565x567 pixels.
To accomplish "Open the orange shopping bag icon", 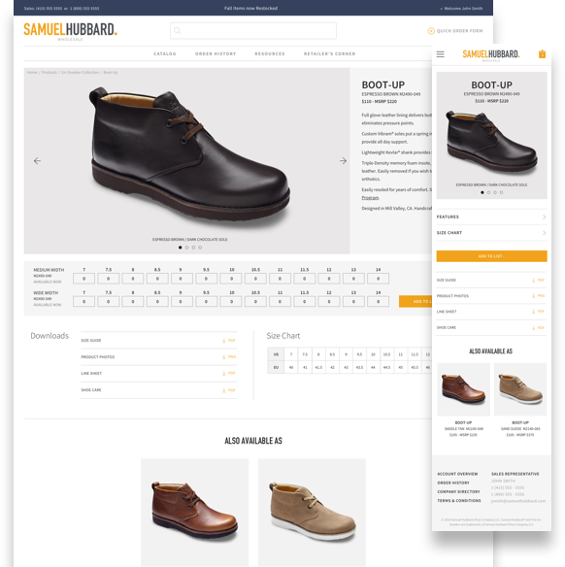I will pyautogui.click(x=542, y=54).
